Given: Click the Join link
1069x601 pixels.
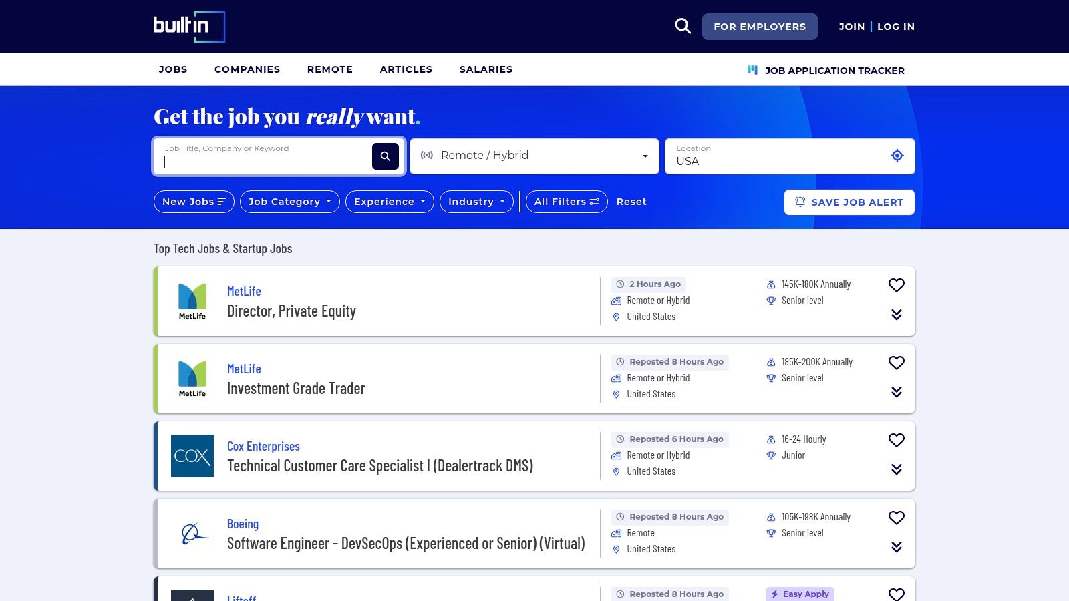Looking at the screenshot, I should coord(852,27).
